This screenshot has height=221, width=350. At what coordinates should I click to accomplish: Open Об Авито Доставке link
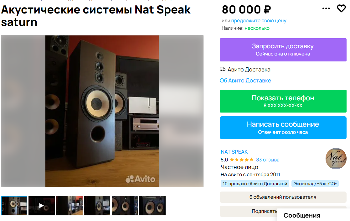coord(245,81)
